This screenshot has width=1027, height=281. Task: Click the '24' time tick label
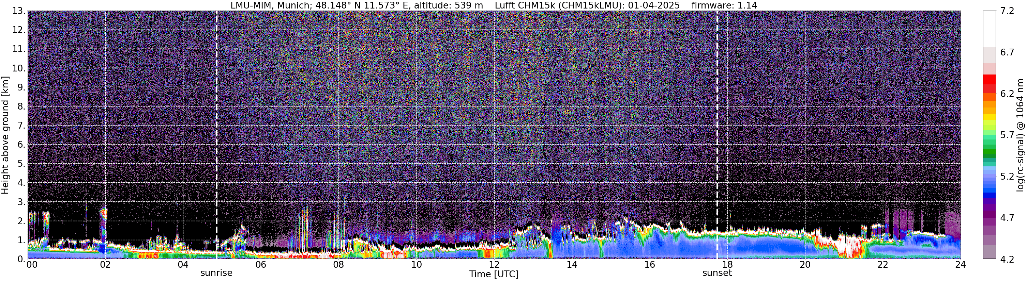(x=961, y=265)
